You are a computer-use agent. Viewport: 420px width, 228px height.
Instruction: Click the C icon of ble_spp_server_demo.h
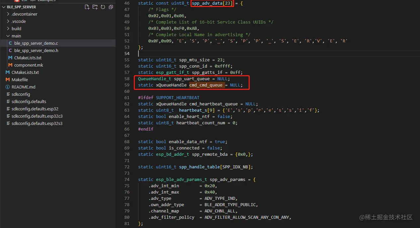[10, 50]
